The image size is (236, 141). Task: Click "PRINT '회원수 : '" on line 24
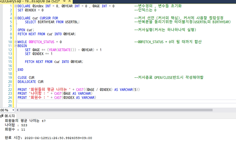tap(33, 98)
